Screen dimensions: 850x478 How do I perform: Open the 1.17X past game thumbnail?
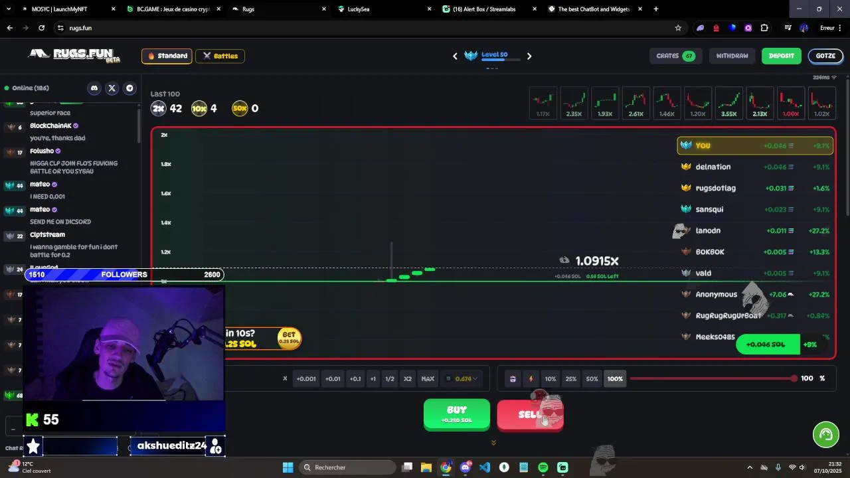coord(543,104)
